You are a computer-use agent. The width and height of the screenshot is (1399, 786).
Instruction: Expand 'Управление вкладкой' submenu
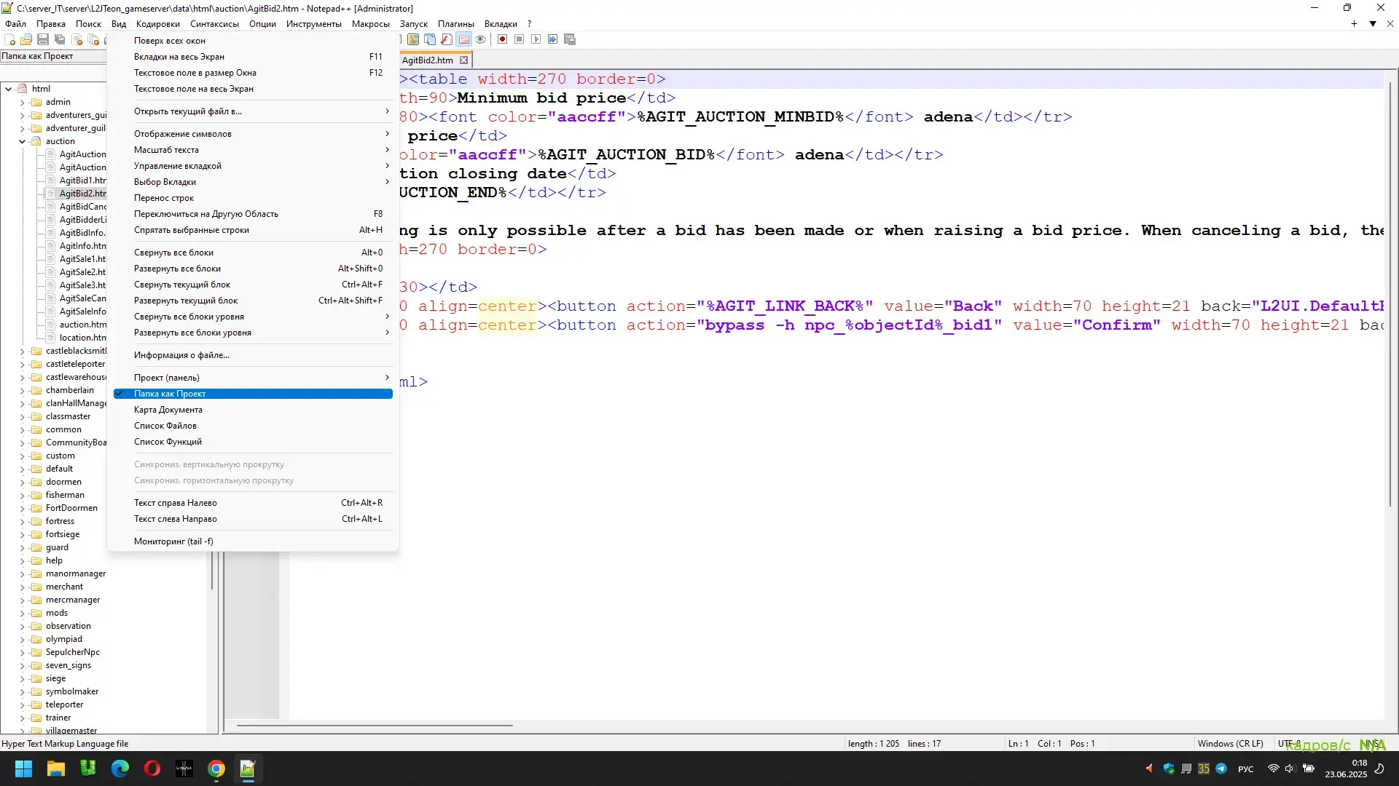point(253,166)
